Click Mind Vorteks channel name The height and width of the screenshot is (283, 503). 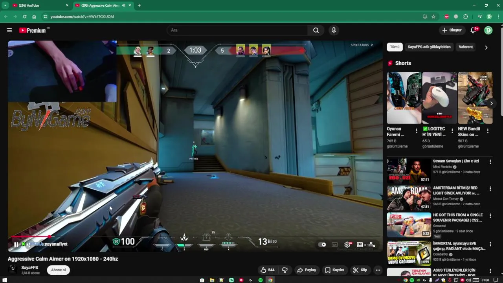tap(442, 167)
